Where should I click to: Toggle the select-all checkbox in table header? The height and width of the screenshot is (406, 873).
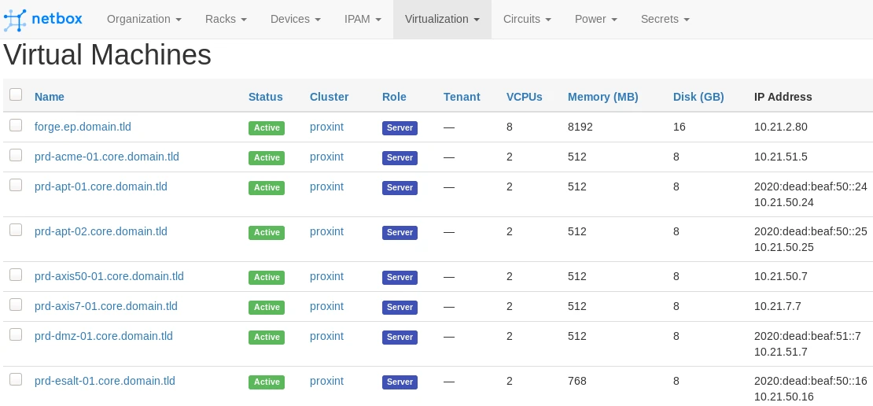tap(16, 94)
